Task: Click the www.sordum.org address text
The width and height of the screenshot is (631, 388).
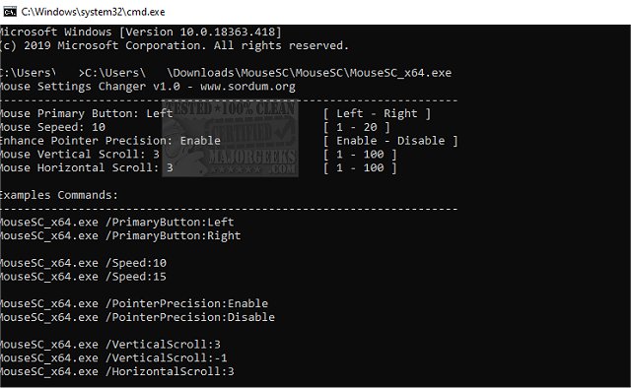Action: tap(247, 87)
